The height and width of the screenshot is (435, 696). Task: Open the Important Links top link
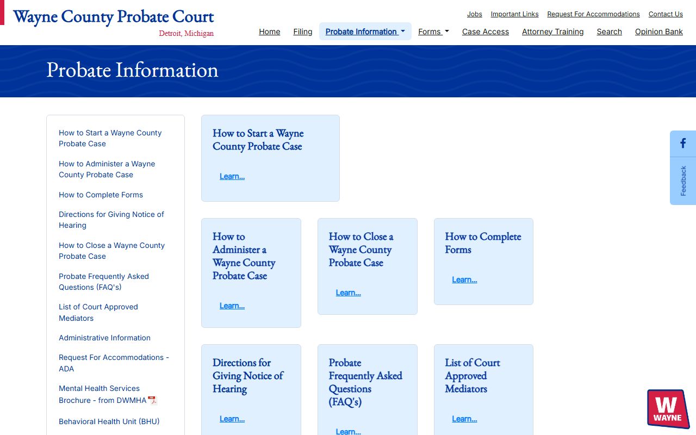click(x=514, y=14)
